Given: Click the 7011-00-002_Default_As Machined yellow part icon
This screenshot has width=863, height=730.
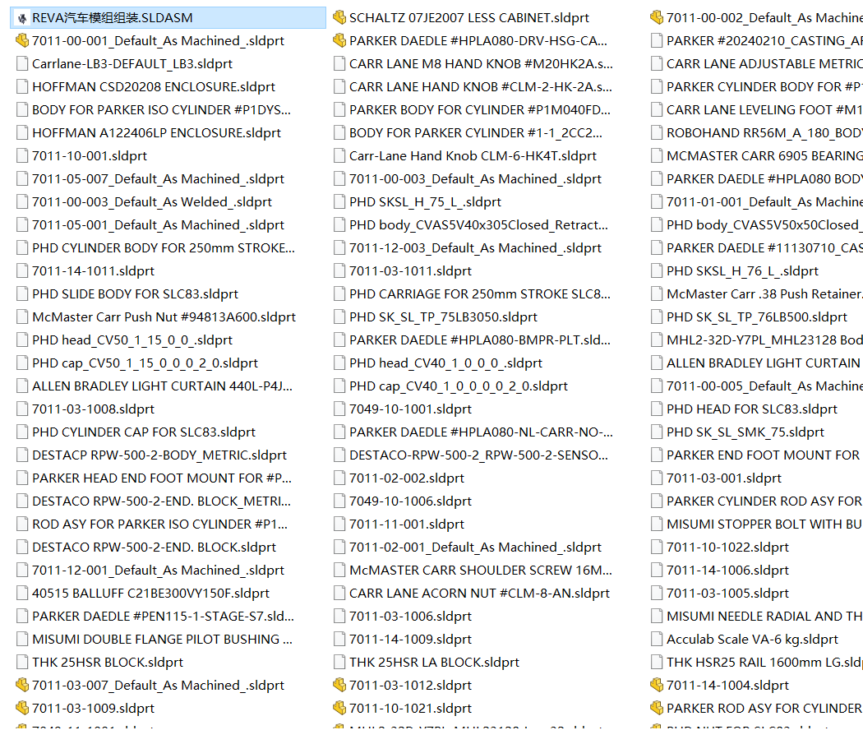Looking at the screenshot, I should (x=656, y=18).
